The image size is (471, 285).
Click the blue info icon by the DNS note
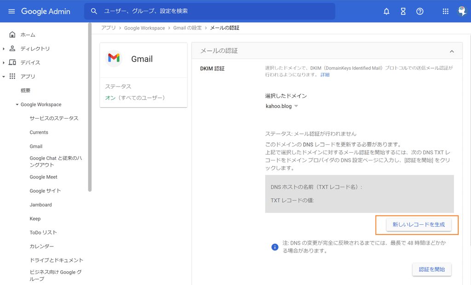coord(275,247)
